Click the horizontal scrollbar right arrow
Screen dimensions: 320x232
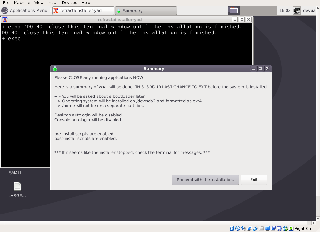[314, 223]
